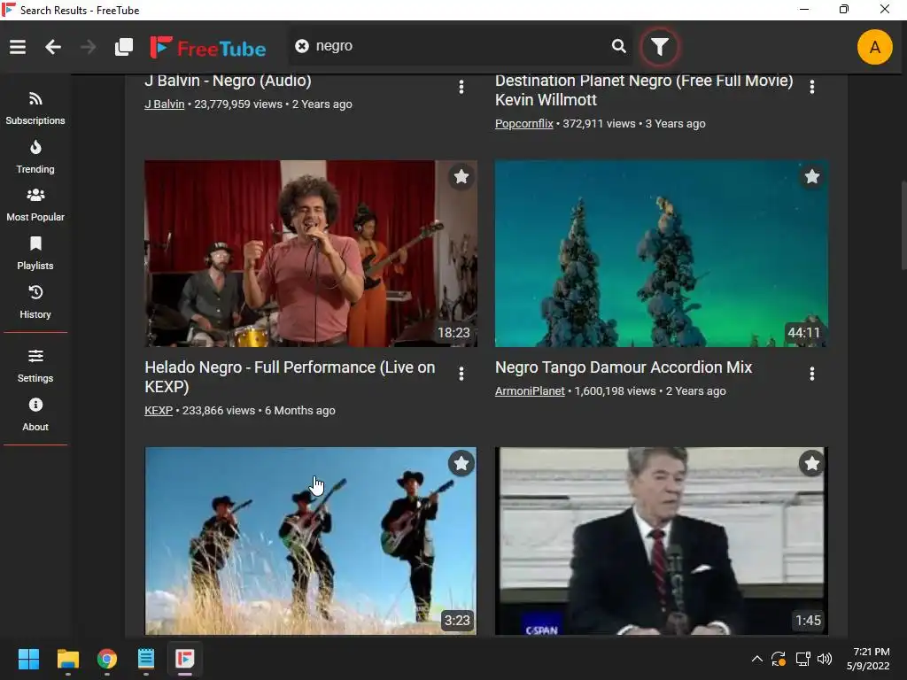The width and height of the screenshot is (907, 680).
Task: Go forward with the right arrow
Action: (x=88, y=47)
